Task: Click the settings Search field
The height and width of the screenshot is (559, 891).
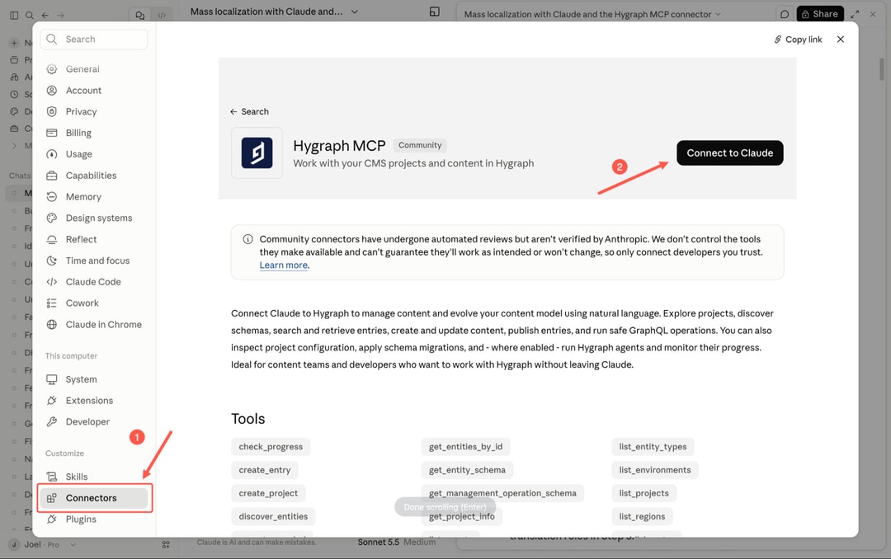Action: point(94,40)
